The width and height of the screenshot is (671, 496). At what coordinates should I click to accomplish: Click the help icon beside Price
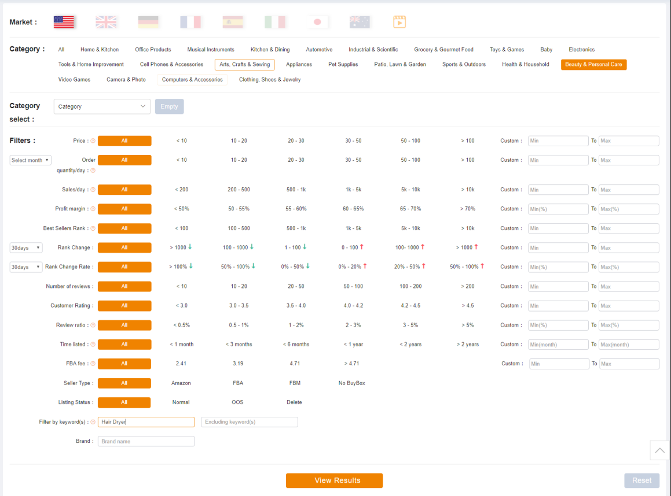click(93, 140)
